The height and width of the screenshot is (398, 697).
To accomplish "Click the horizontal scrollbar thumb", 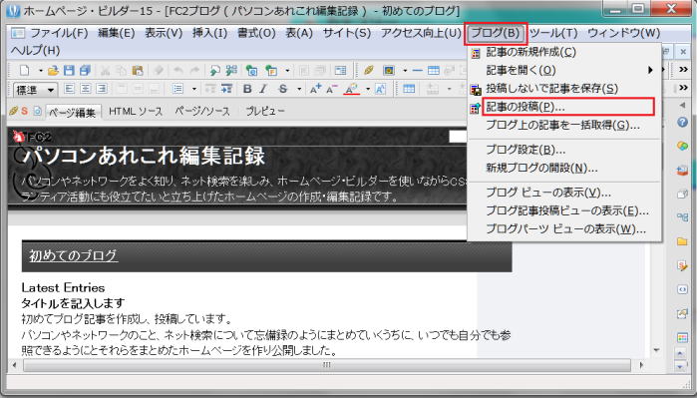I will (327, 365).
